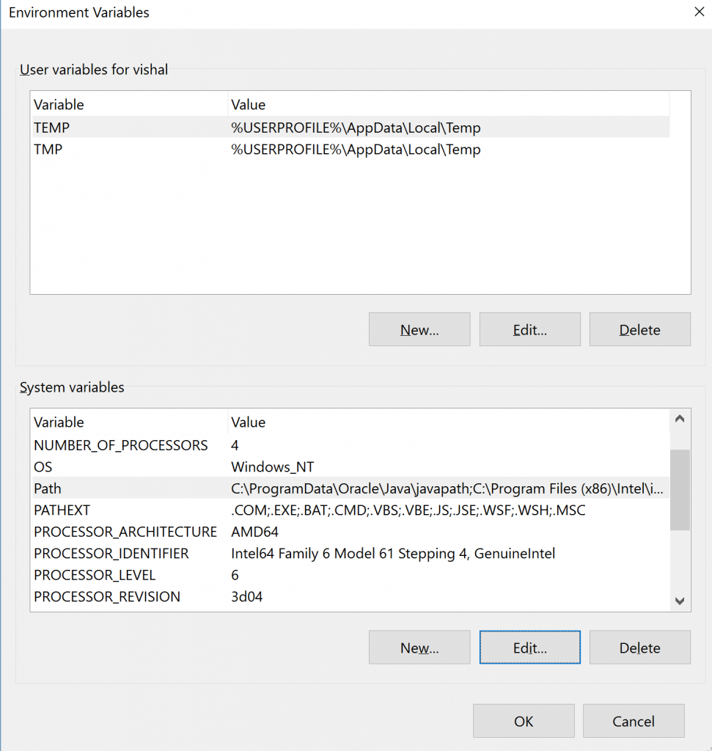The width and height of the screenshot is (712, 751).
Task: Grab the System variables scrollbar thumb
Action: pos(680,490)
